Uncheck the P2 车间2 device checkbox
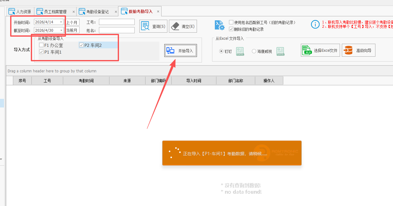393x206 pixels. click(81, 45)
